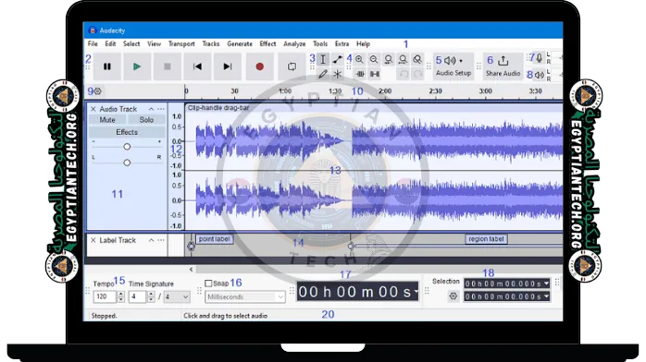
Task: Mute the Audio Track
Action: pyautogui.click(x=107, y=120)
